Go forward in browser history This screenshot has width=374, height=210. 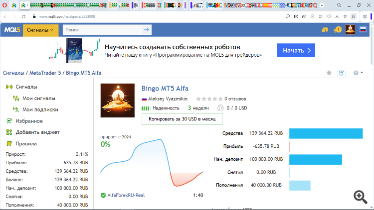click(15, 16)
